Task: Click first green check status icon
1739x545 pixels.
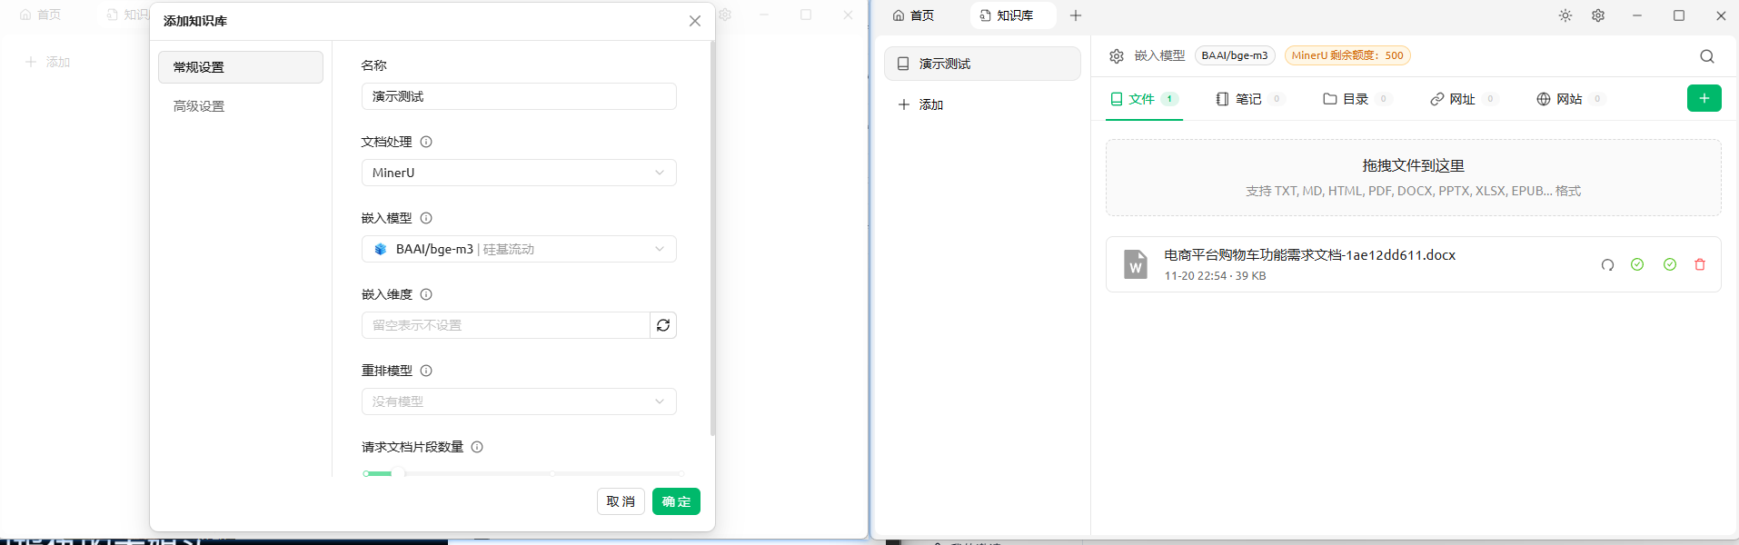Action: 1637,264
